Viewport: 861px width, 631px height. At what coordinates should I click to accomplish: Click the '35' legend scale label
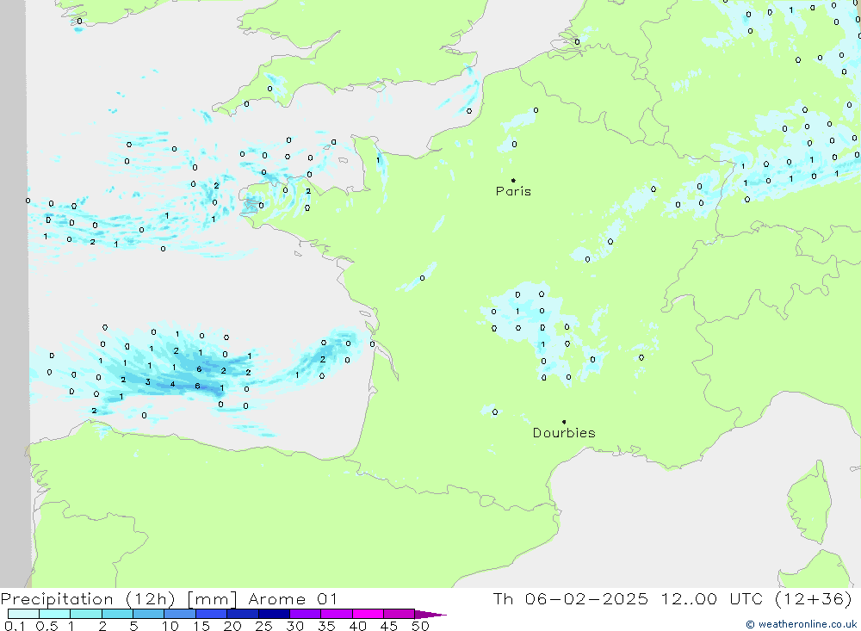coord(326,626)
